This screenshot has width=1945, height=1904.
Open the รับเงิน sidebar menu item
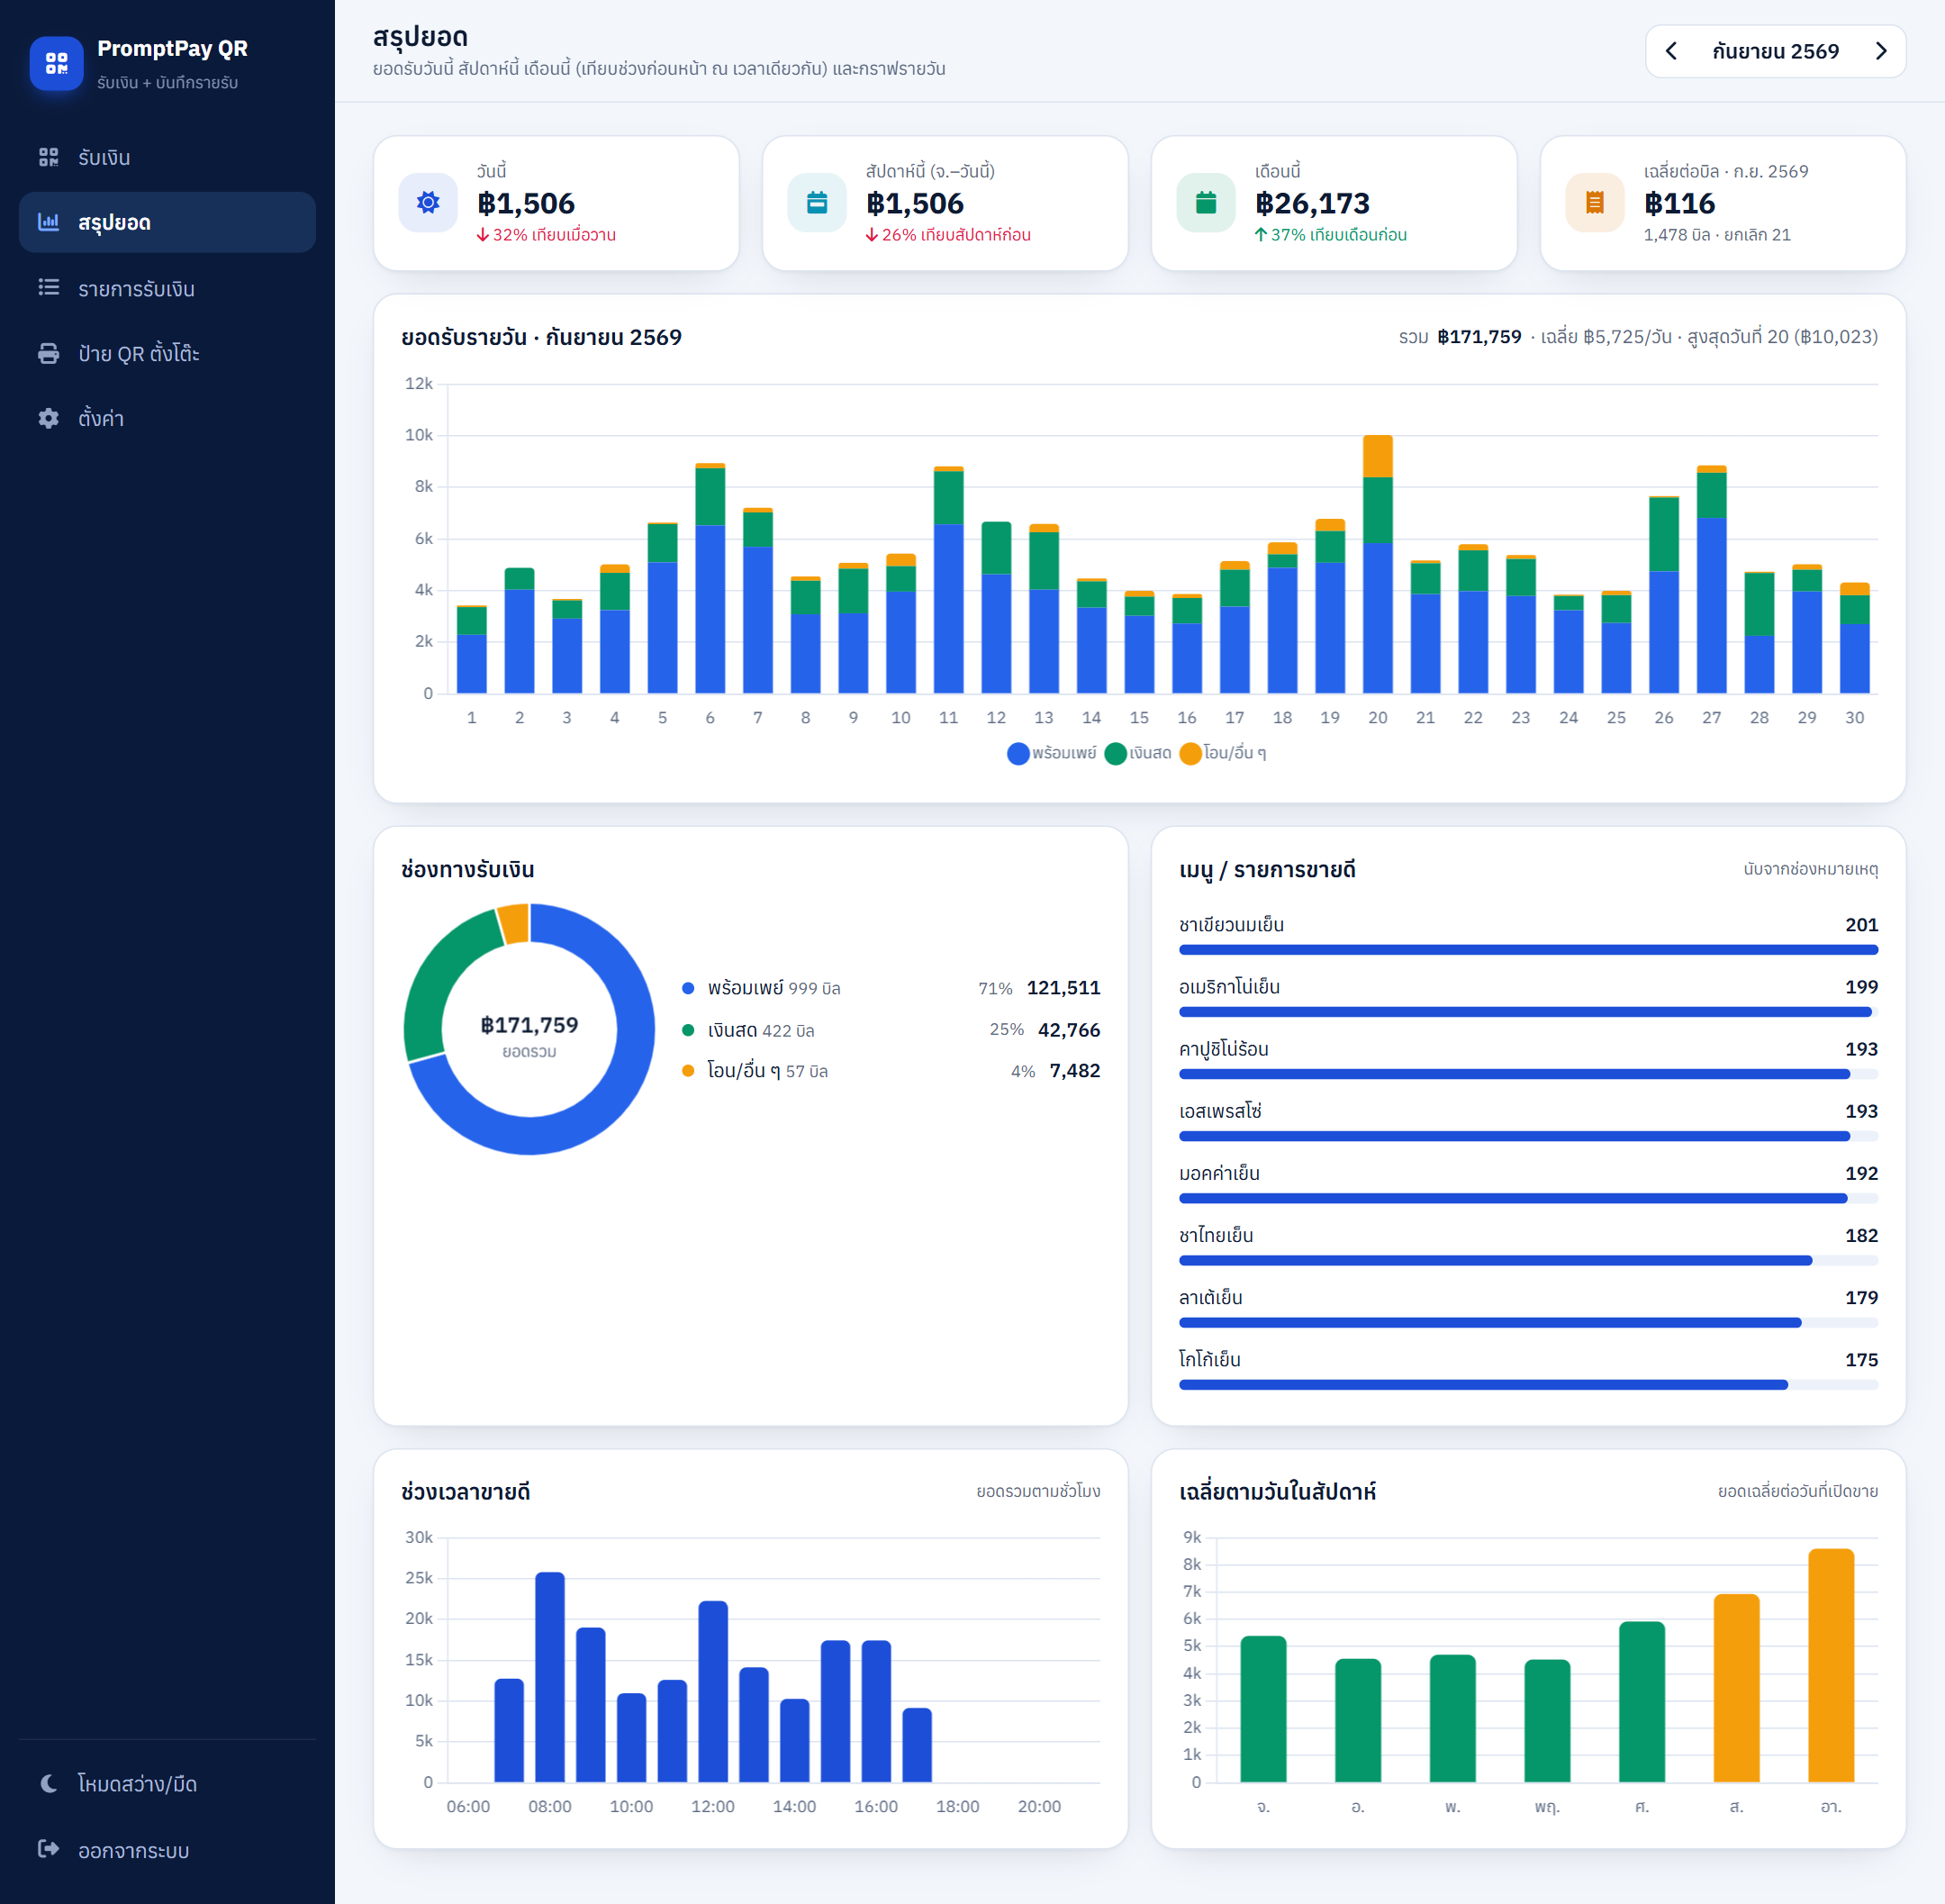coord(167,157)
